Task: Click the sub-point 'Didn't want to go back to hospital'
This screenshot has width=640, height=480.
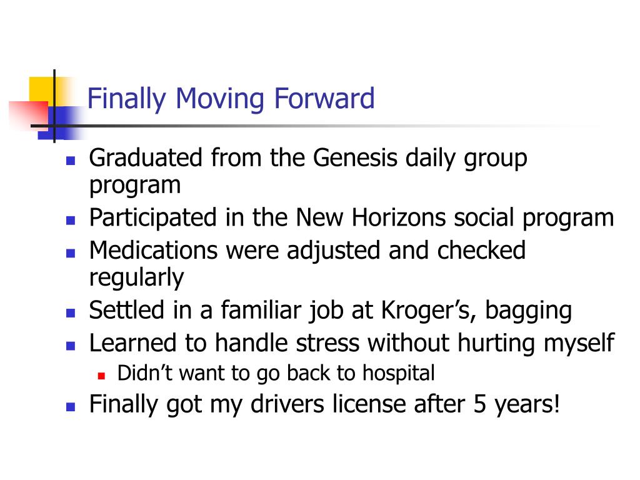Action: pyautogui.click(x=276, y=374)
